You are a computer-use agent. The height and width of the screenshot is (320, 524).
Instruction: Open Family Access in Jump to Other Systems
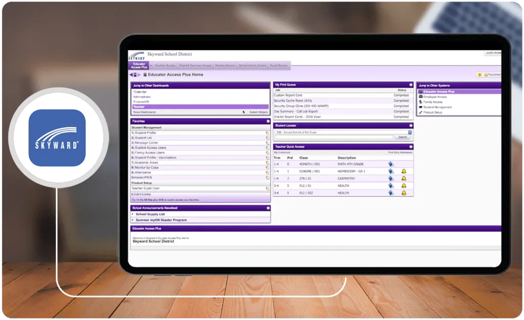click(433, 102)
